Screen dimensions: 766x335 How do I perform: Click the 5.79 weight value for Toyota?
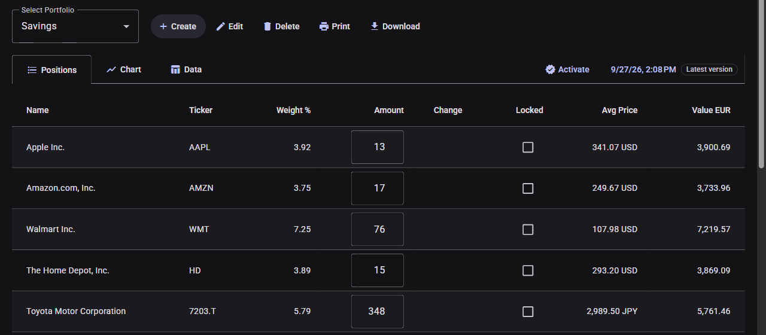coord(302,311)
